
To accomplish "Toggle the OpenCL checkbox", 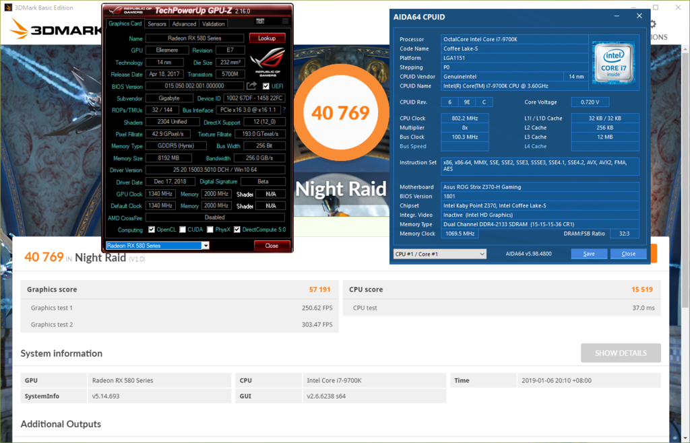I will (x=152, y=230).
